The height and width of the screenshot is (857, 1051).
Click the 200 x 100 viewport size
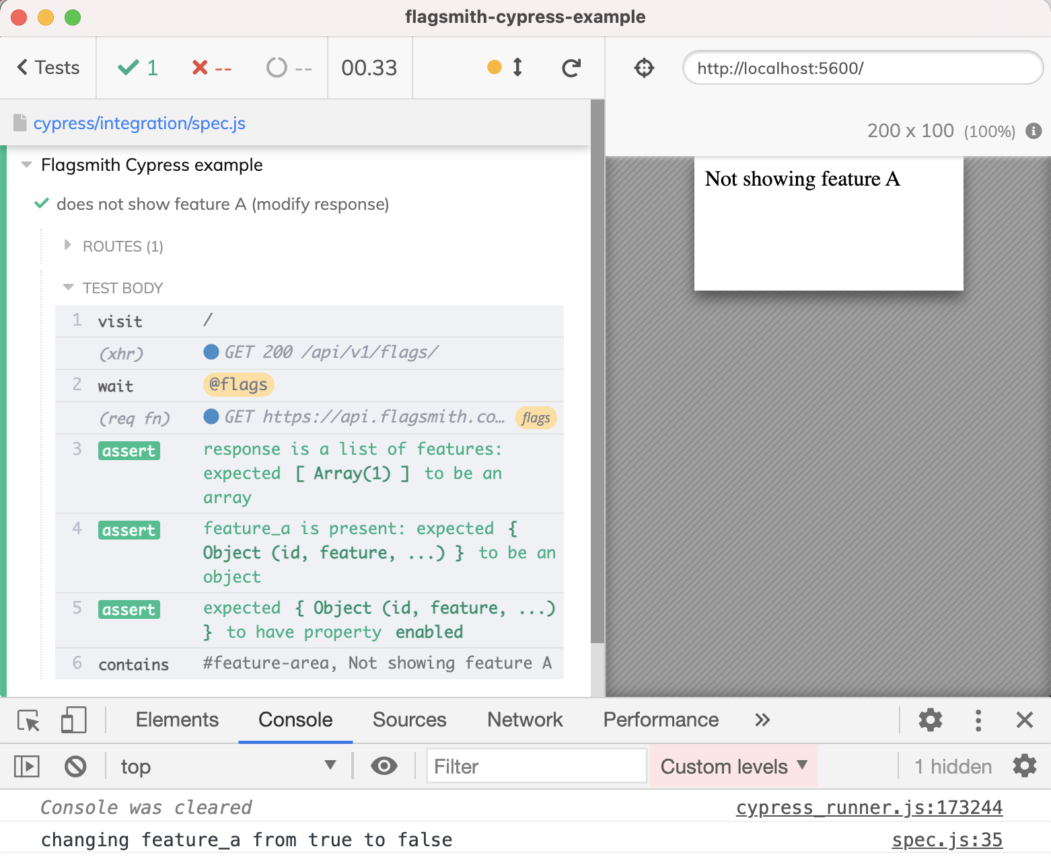pyautogui.click(x=910, y=131)
